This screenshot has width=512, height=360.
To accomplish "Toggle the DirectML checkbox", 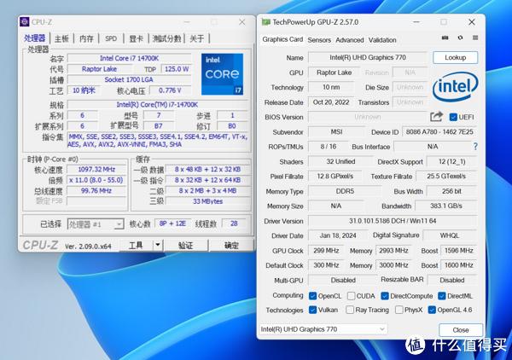I will (442, 296).
